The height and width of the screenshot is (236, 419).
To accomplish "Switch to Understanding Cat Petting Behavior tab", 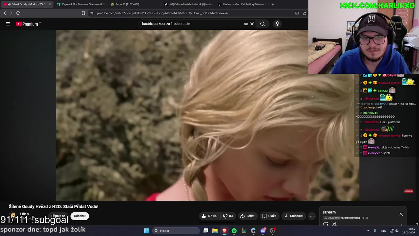I will coord(242,4).
